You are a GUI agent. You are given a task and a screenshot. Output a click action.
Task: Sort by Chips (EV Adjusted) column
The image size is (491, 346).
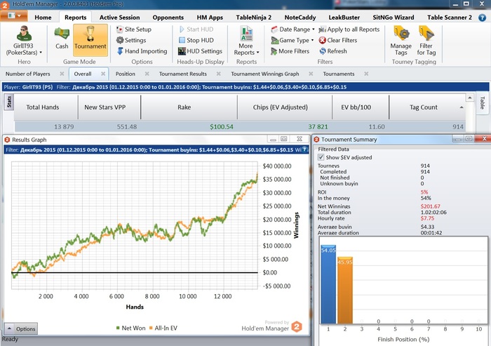pos(285,107)
